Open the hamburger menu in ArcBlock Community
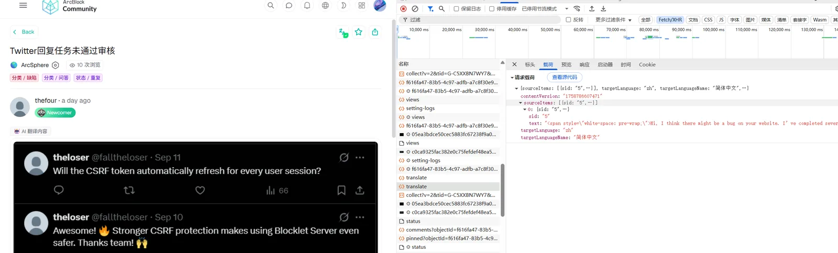The width and height of the screenshot is (838, 253). click(x=23, y=5)
